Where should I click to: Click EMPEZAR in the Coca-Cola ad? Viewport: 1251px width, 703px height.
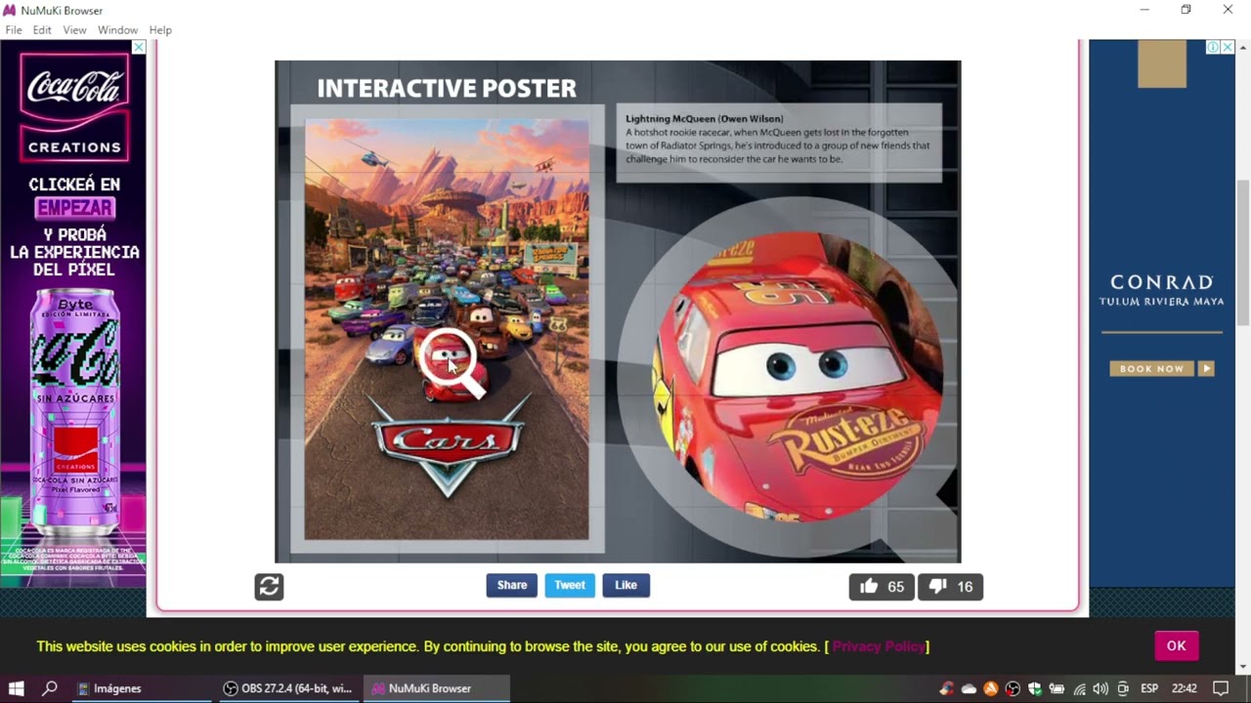pos(75,208)
